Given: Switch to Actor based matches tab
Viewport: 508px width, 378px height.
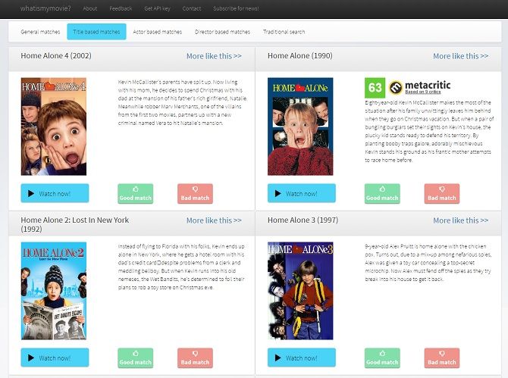Looking at the screenshot, I should coord(158,32).
